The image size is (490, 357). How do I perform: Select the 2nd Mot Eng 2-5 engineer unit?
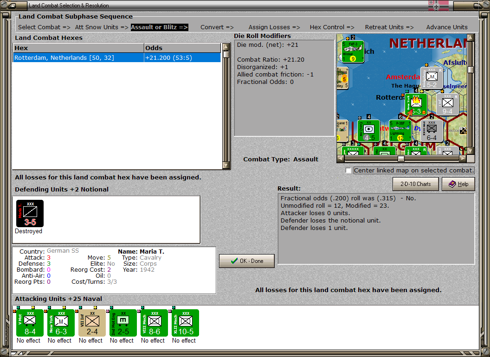tap(123, 323)
